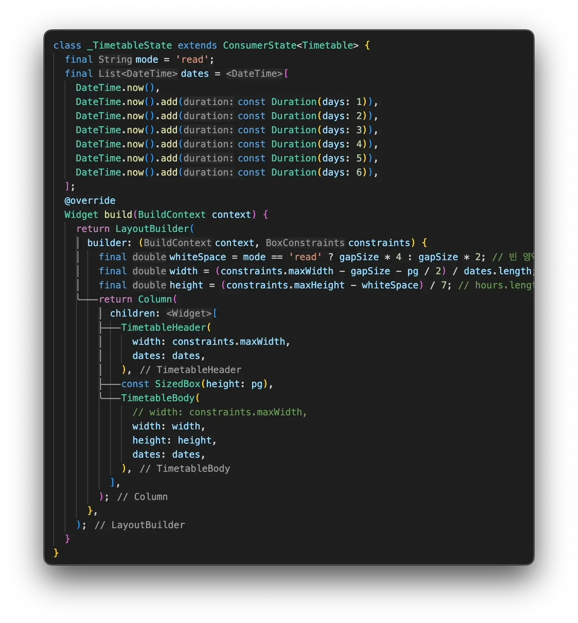This screenshot has height=623, width=578.
Task: Click constraints.maxHeight on the height line
Action: click(285, 285)
